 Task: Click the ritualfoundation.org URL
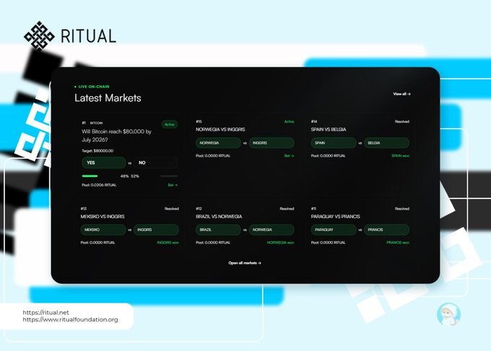[x=70, y=320]
